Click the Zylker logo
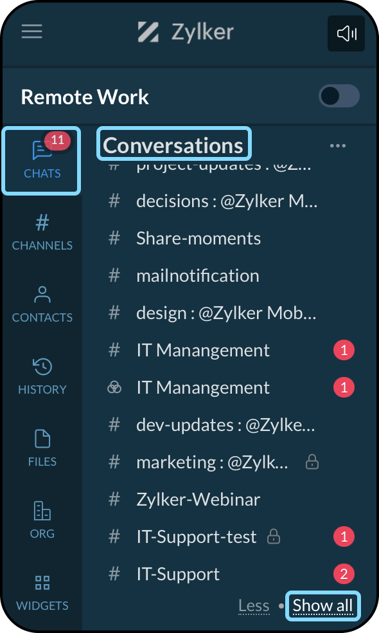Image resolution: width=379 pixels, height=633 pixels. [186, 32]
